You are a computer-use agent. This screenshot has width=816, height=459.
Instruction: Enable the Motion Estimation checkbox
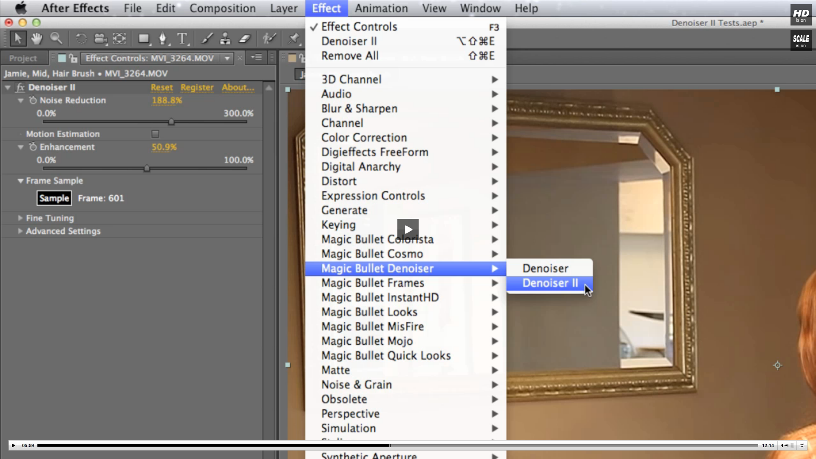pyautogui.click(x=155, y=134)
